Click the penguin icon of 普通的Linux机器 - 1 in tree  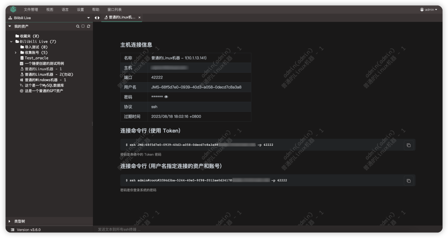coord(22,69)
